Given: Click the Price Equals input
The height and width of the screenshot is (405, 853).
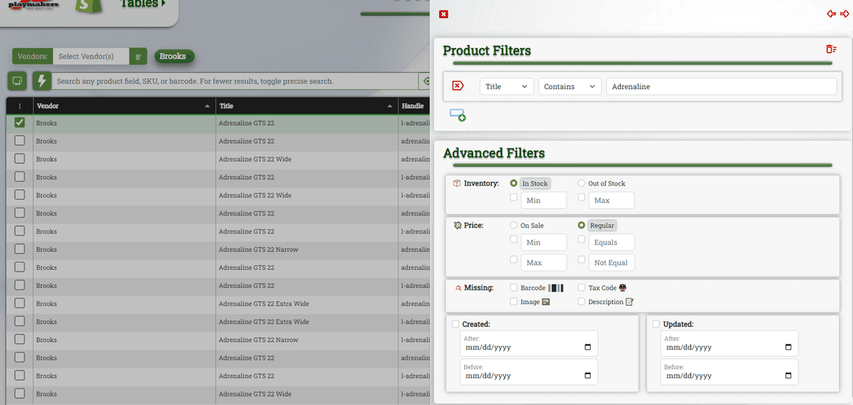Looking at the screenshot, I should point(611,242).
